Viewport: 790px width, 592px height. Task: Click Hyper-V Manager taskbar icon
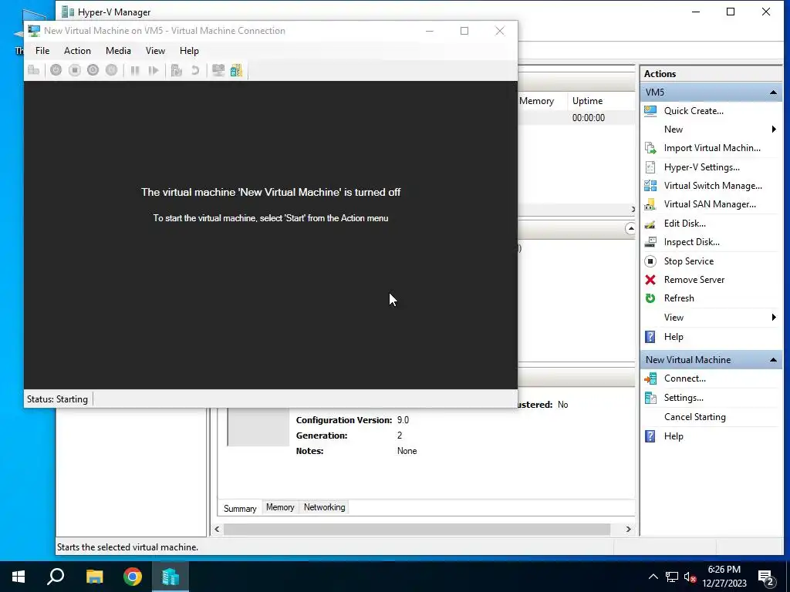coord(170,577)
